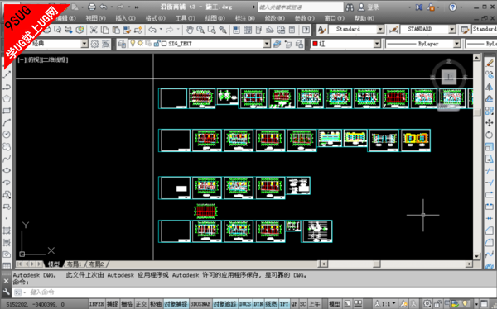Image resolution: width=497 pixels, height=309 pixels.
Task: Open Layer Properties Manager icon
Action: [x=122, y=44]
